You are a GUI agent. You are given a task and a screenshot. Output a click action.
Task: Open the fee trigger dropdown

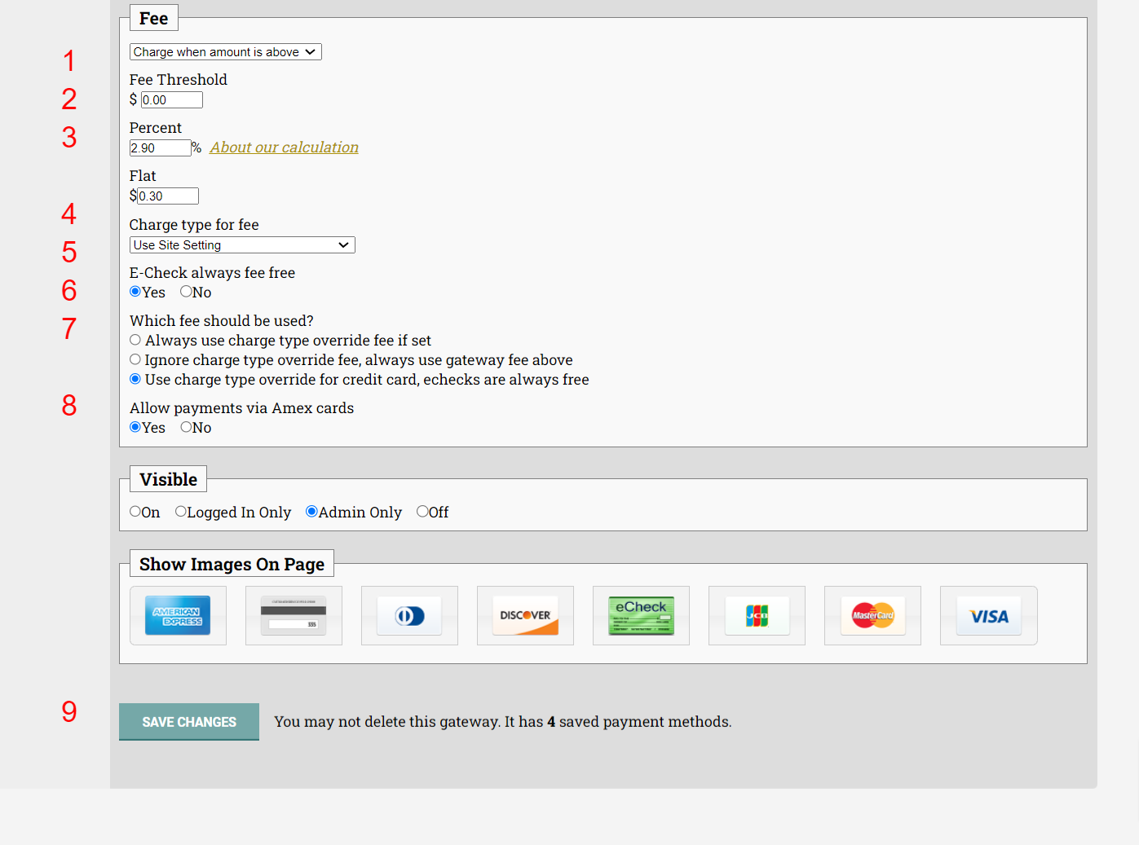[x=225, y=51]
